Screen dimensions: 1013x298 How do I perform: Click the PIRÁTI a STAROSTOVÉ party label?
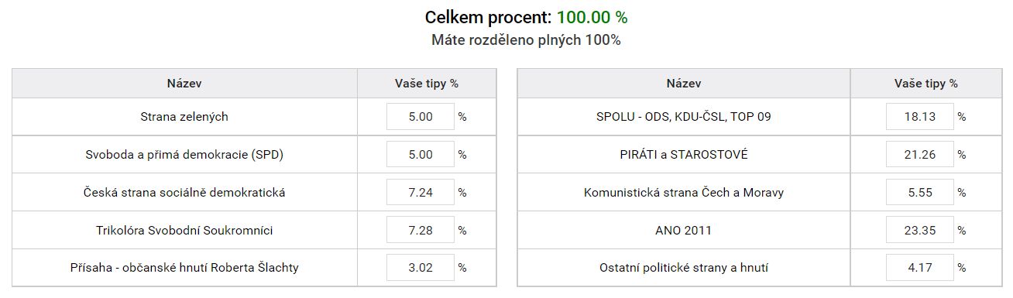coord(684,155)
